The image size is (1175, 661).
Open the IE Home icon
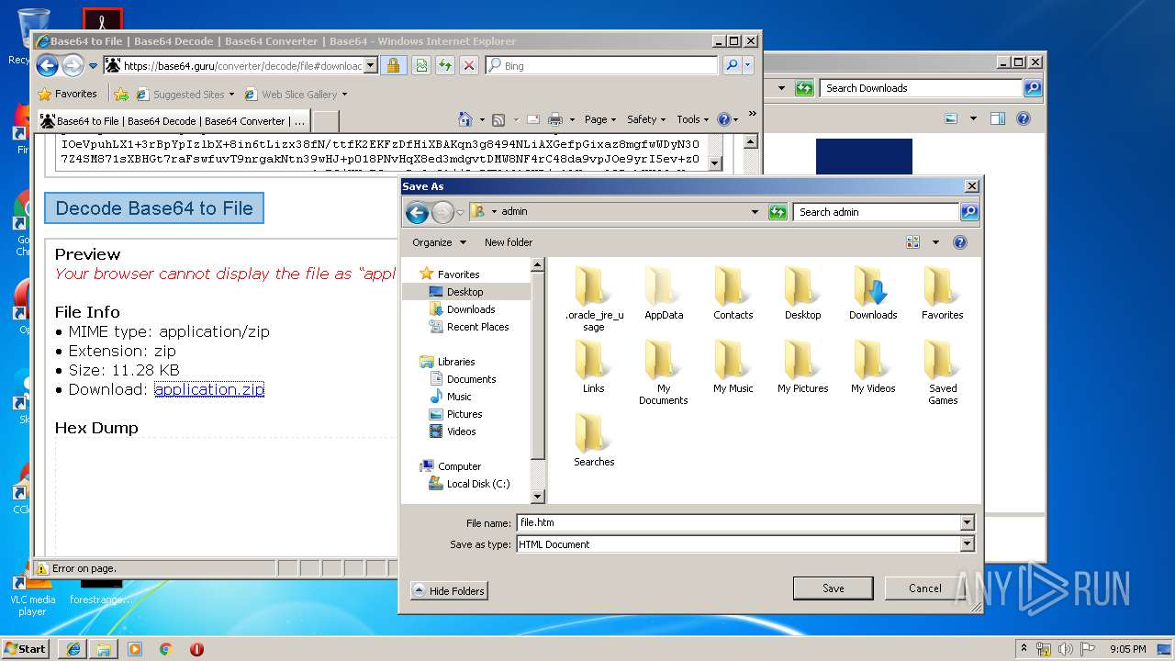465,119
